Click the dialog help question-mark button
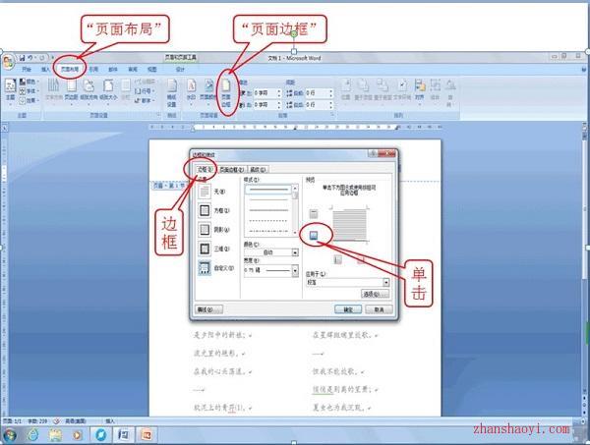This screenshot has height=445, width=590. click(373, 153)
